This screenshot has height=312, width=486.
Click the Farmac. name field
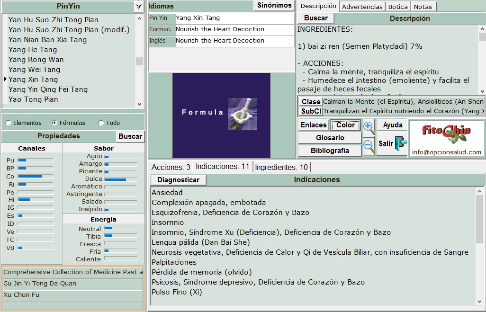point(234,30)
